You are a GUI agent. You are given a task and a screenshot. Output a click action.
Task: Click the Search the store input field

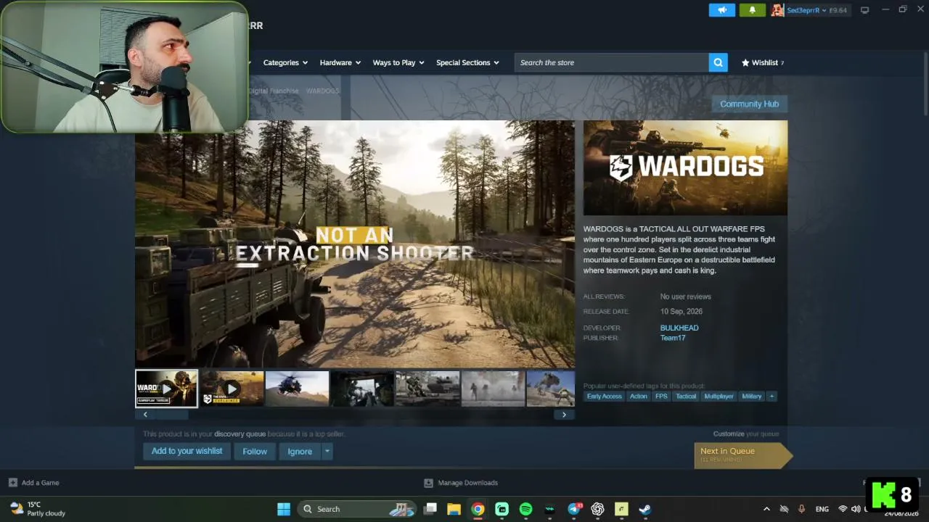pos(612,62)
